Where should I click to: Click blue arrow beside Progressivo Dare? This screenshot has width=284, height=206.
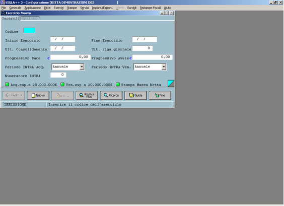(x=48, y=58)
